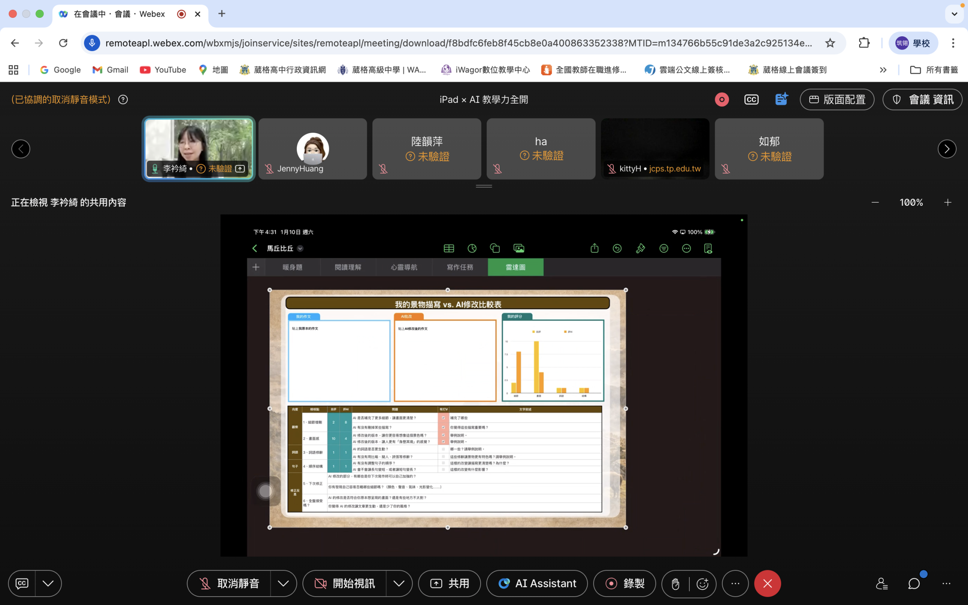The width and height of the screenshot is (968, 605).
Task: Toggle 開始視訊 camera button
Action: [x=345, y=583]
